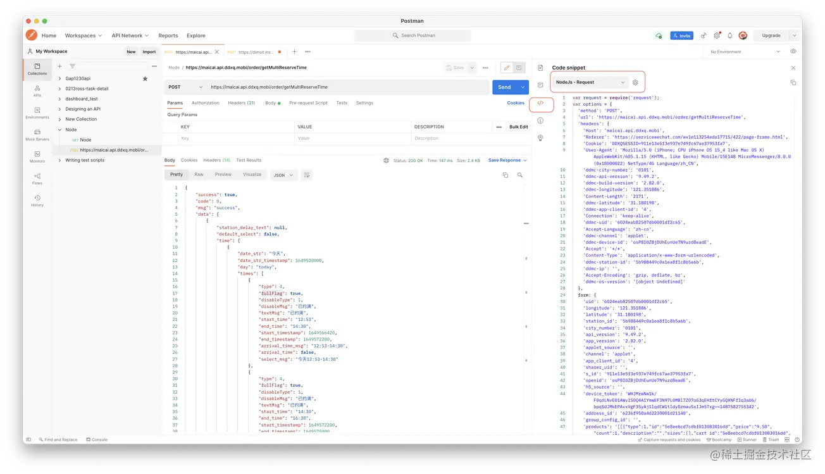Click Bulk Edit in params table

[x=519, y=127]
